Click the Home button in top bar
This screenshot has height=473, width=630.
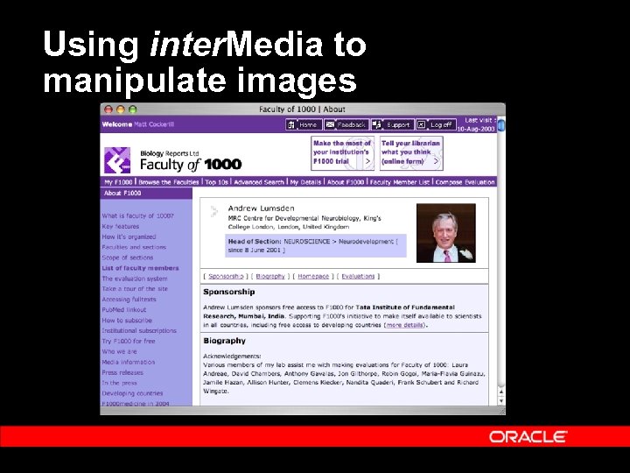[304, 124]
